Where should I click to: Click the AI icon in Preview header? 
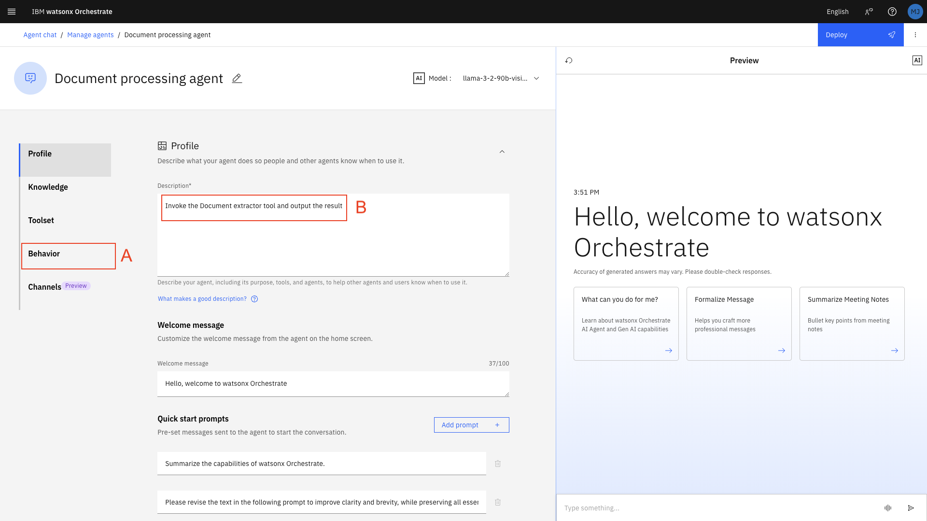(917, 60)
